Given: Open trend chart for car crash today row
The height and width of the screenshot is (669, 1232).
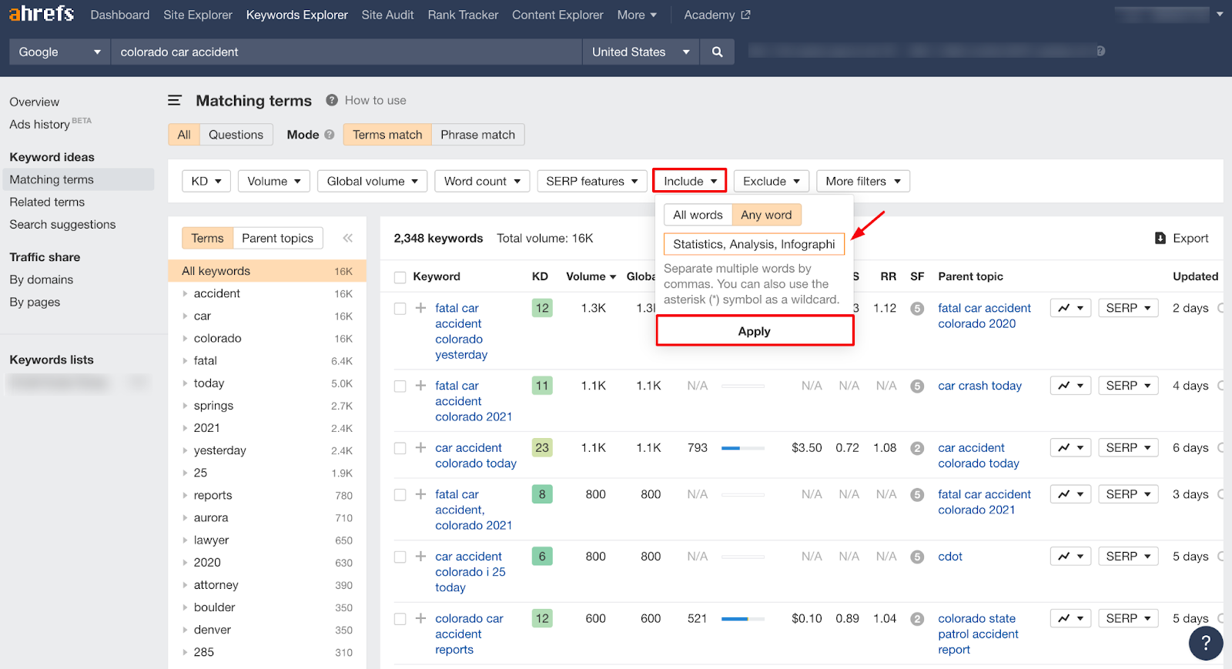Looking at the screenshot, I should pos(1070,386).
